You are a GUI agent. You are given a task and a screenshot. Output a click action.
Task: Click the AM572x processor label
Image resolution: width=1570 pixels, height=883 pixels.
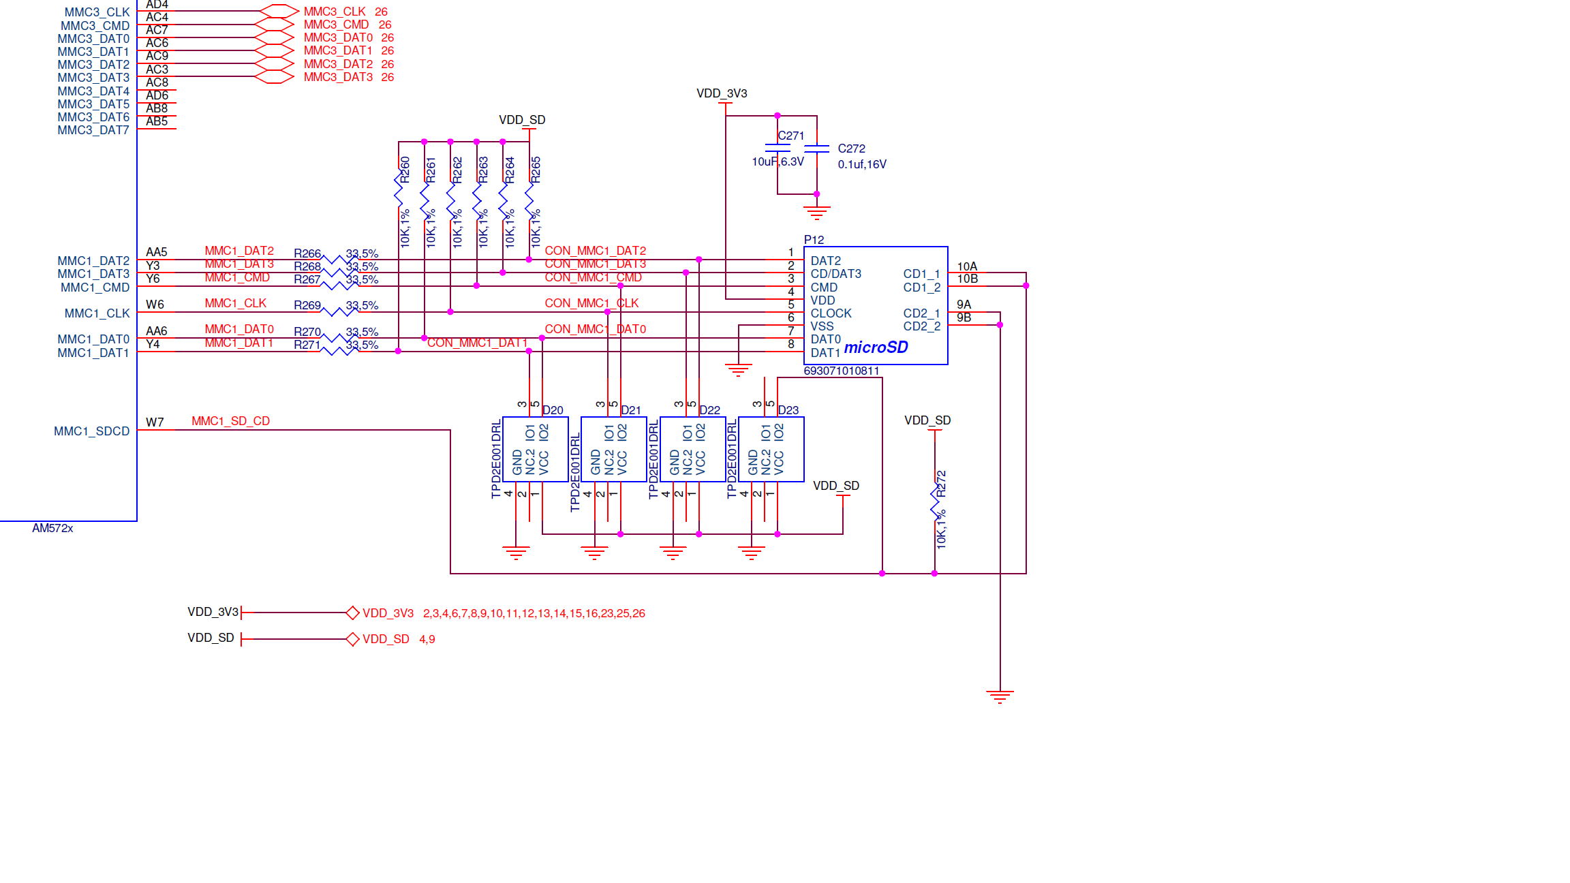tap(52, 528)
